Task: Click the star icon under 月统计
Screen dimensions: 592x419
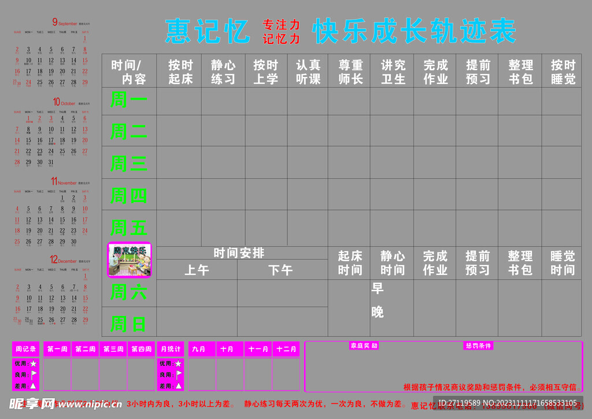Action: pos(178,363)
